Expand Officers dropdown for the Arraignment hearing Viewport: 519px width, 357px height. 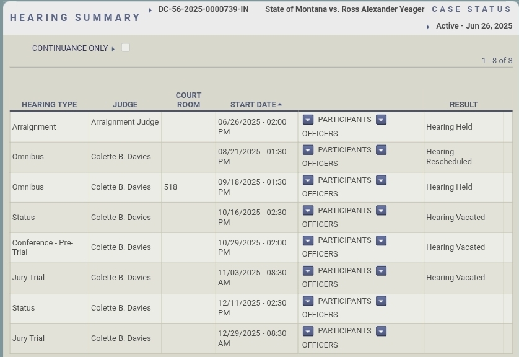[x=381, y=120]
